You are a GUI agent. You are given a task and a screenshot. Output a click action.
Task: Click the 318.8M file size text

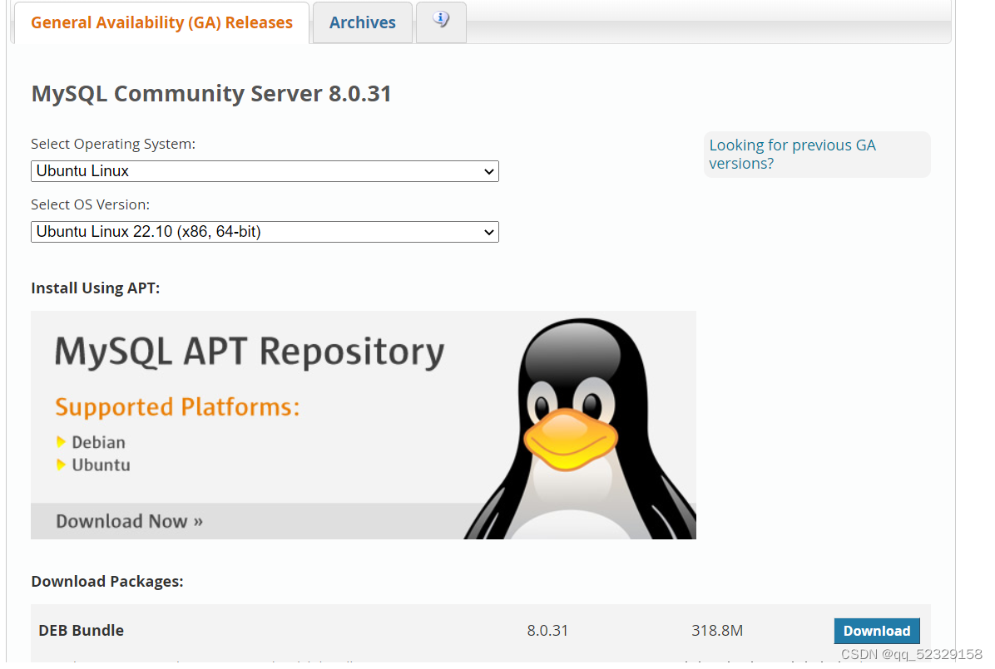pyautogui.click(x=717, y=631)
